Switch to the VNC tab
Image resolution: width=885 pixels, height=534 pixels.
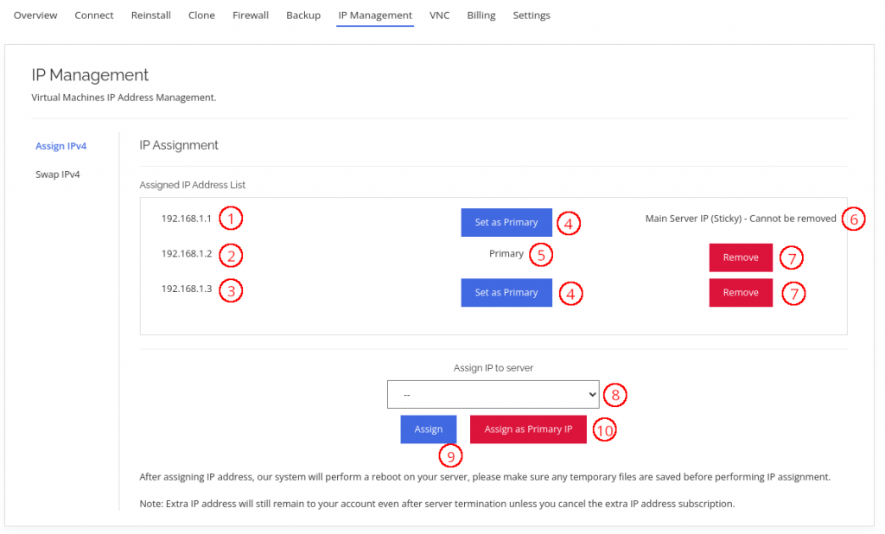[439, 15]
